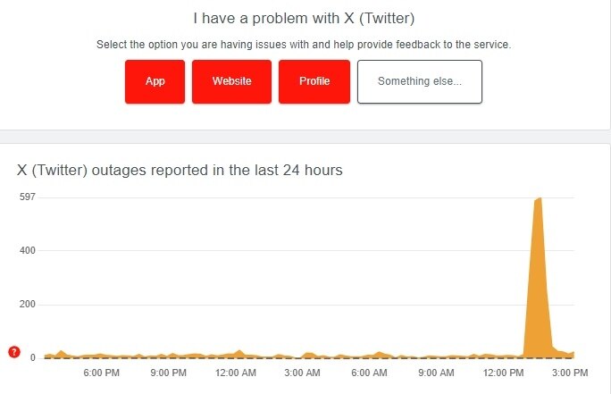Report an issue with the App

[155, 81]
